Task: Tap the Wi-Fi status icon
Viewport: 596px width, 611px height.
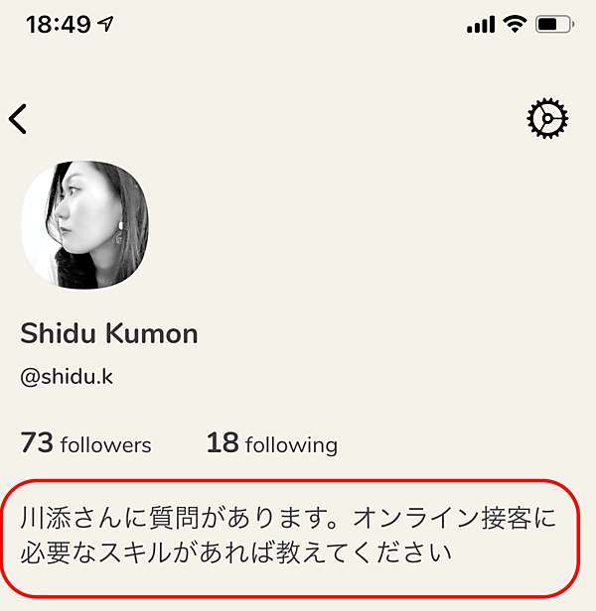Action: click(x=515, y=25)
